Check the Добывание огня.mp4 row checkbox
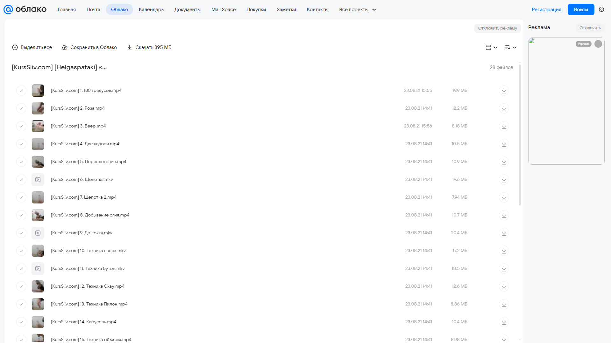The width and height of the screenshot is (611, 343). coord(21,215)
